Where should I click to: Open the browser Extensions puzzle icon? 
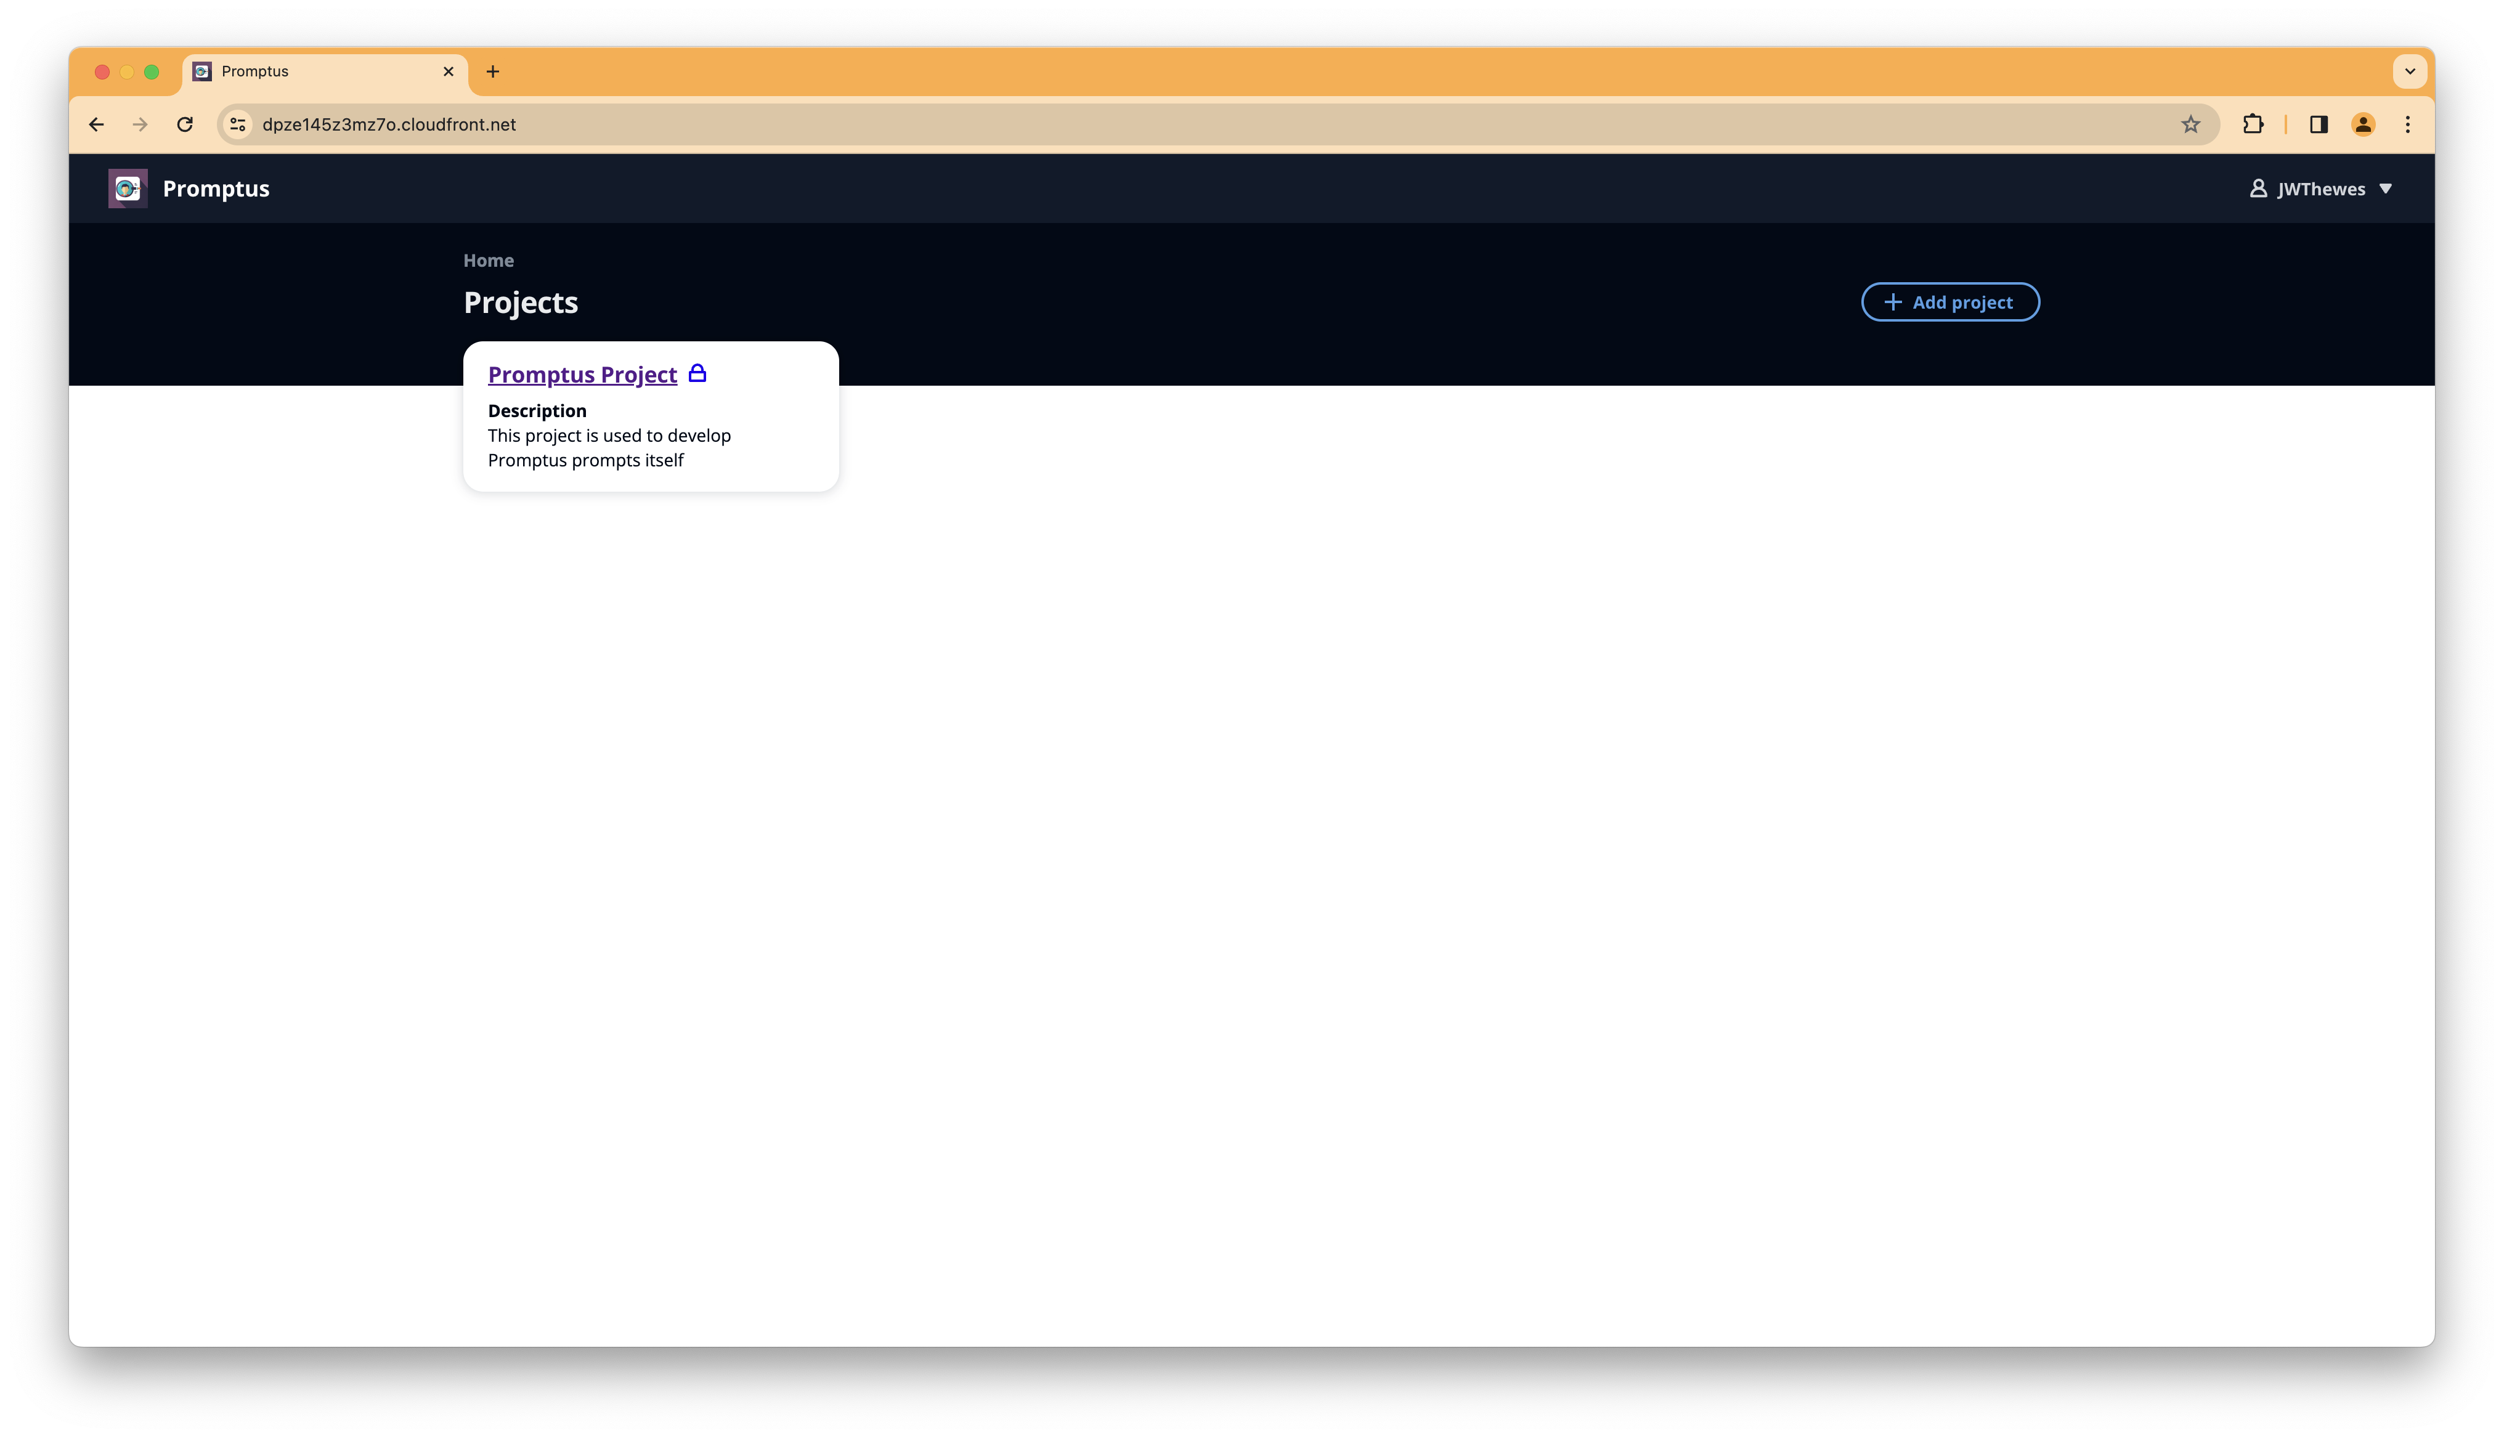[2252, 124]
